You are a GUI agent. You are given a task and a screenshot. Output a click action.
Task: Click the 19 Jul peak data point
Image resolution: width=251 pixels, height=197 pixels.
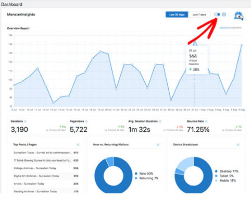coord(101,51)
